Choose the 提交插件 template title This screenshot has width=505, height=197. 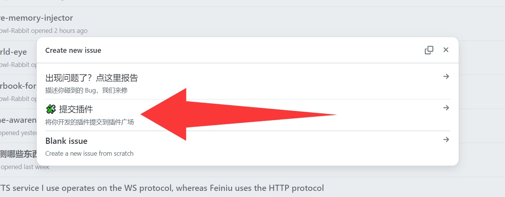76,109
